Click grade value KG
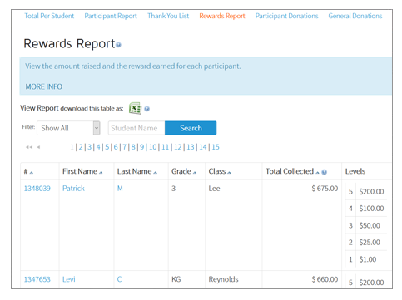402x300 pixels. pyautogui.click(x=176, y=279)
